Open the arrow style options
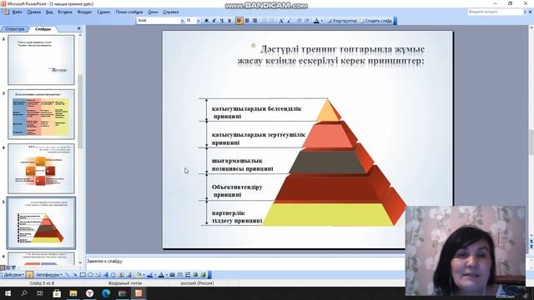Image resolution: width=534 pixels, height=300 pixels. point(188,275)
